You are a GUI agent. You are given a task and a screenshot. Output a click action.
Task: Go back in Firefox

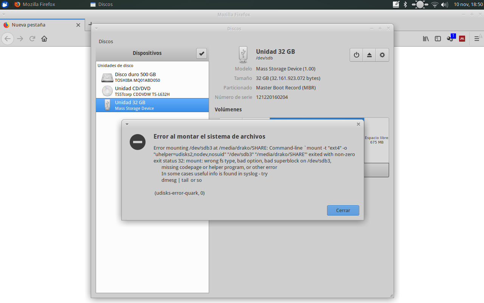click(8, 39)
